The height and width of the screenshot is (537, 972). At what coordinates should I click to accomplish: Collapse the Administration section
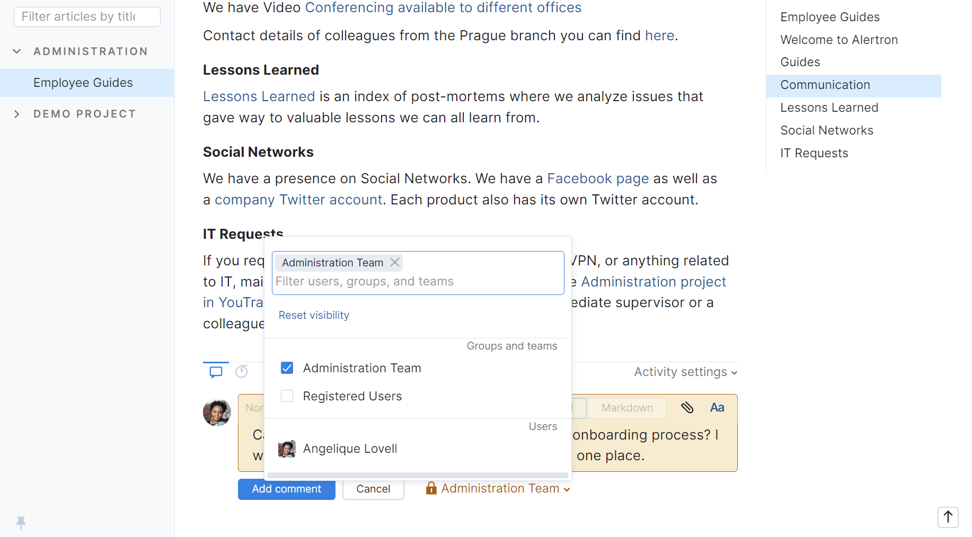coord(17,51)
